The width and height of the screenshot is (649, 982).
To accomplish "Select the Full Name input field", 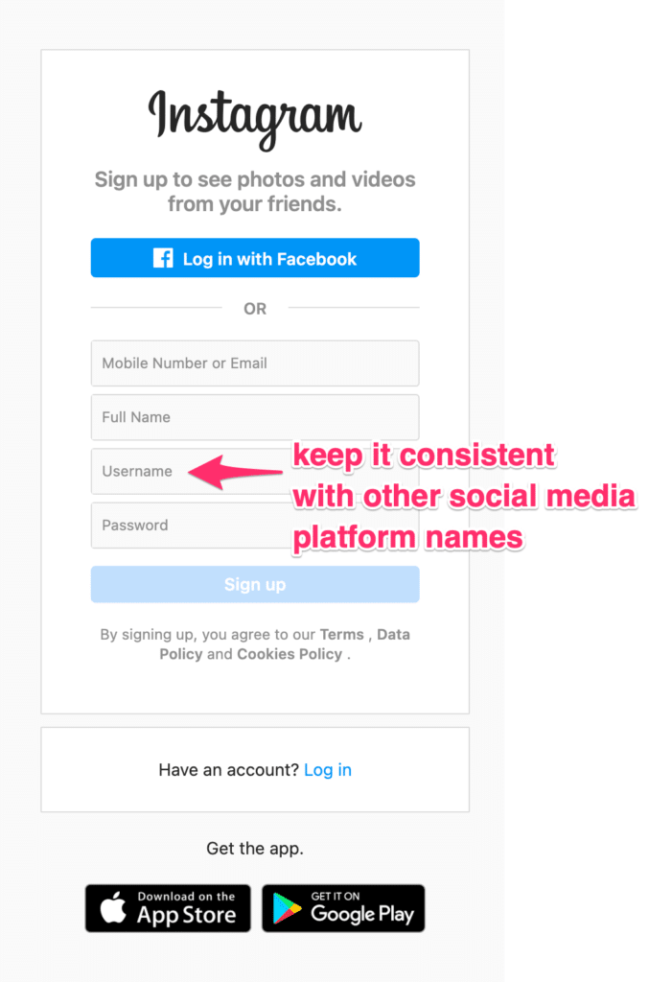I will (x=255, y=417).
